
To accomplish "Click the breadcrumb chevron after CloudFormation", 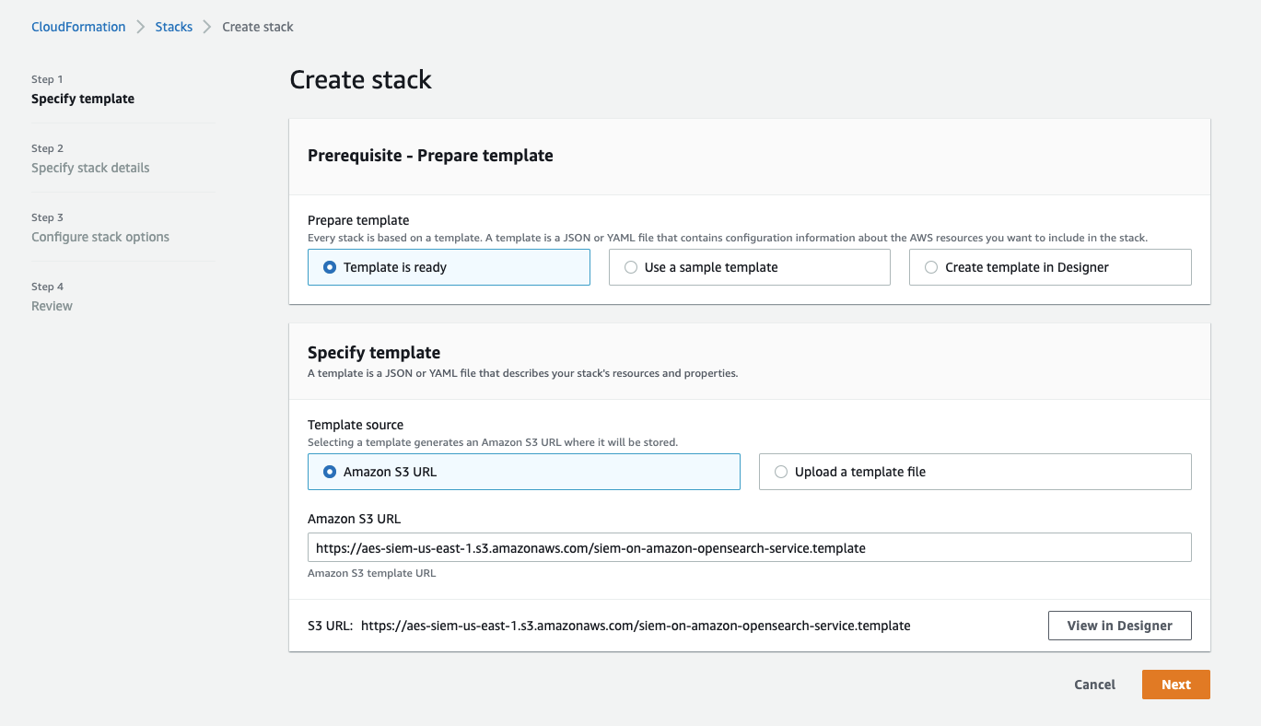I will (x=141, y=27).
